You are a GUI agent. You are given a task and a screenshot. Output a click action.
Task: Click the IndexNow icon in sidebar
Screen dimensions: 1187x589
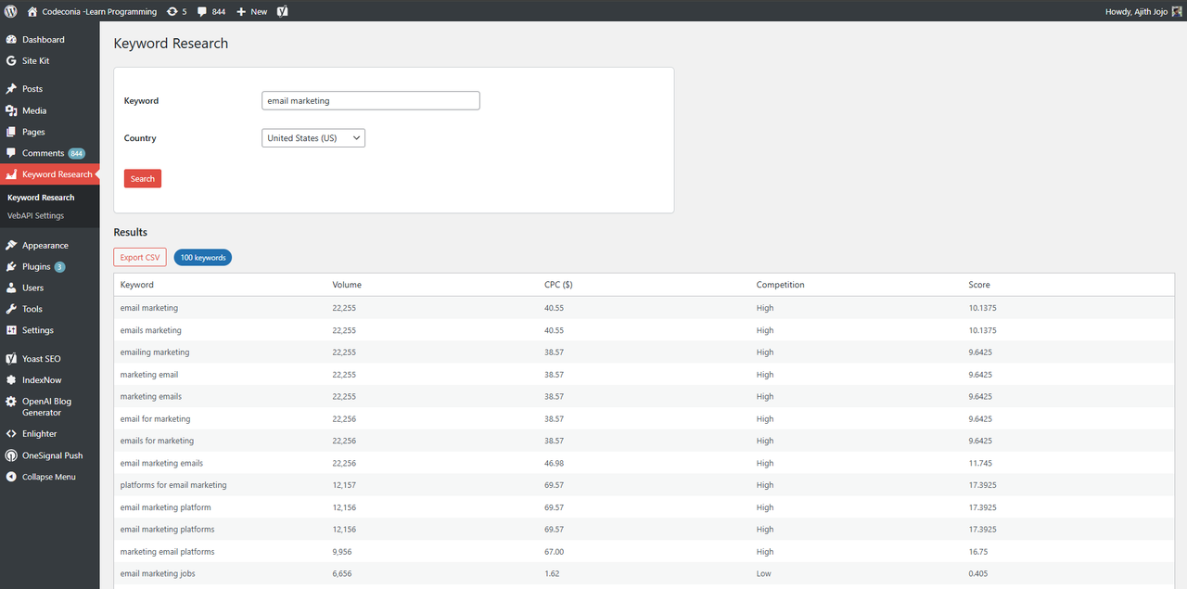[11, 380]
